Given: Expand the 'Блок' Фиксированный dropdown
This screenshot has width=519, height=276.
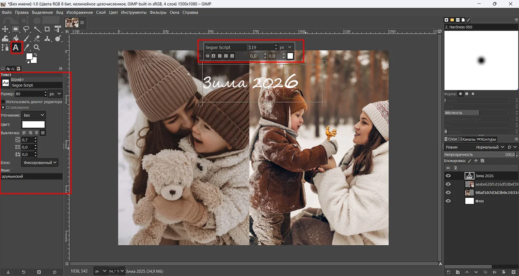Looking at the screenshot, I should point(39,163).
